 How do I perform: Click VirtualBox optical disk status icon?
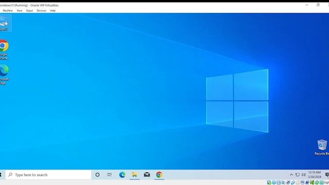[x=274, y=182]
